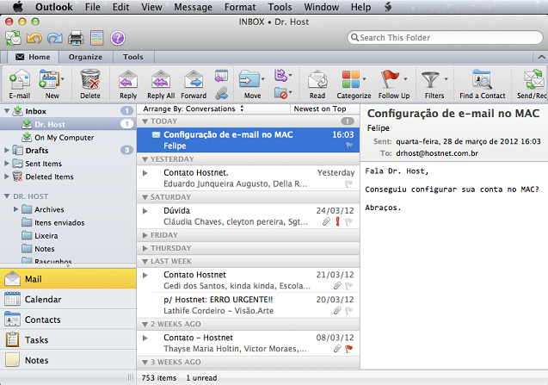Switch to the Organize ribbon tab
Viewport: 548px width, 385px height.
coord(85,57)
